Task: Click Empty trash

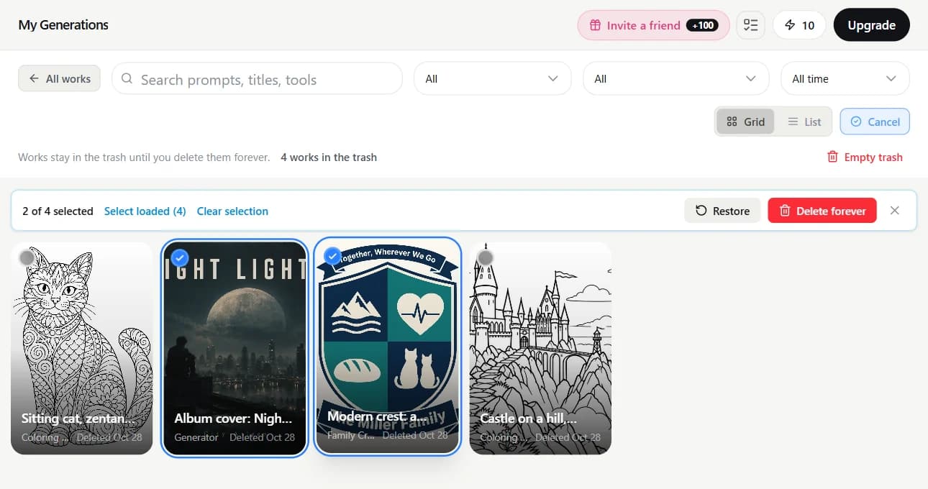Action: pos(865,157)
